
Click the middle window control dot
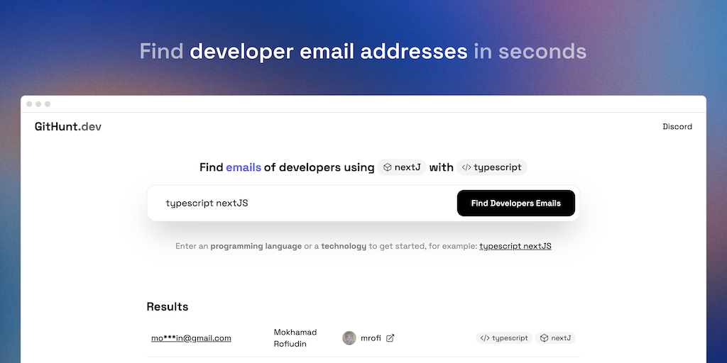pos(38,104)
